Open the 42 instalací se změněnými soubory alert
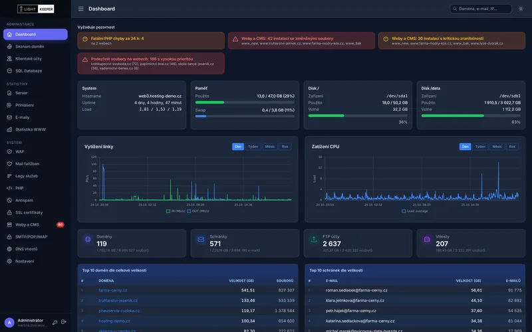This screenshot has height=332, width=532. pos(301,41)
